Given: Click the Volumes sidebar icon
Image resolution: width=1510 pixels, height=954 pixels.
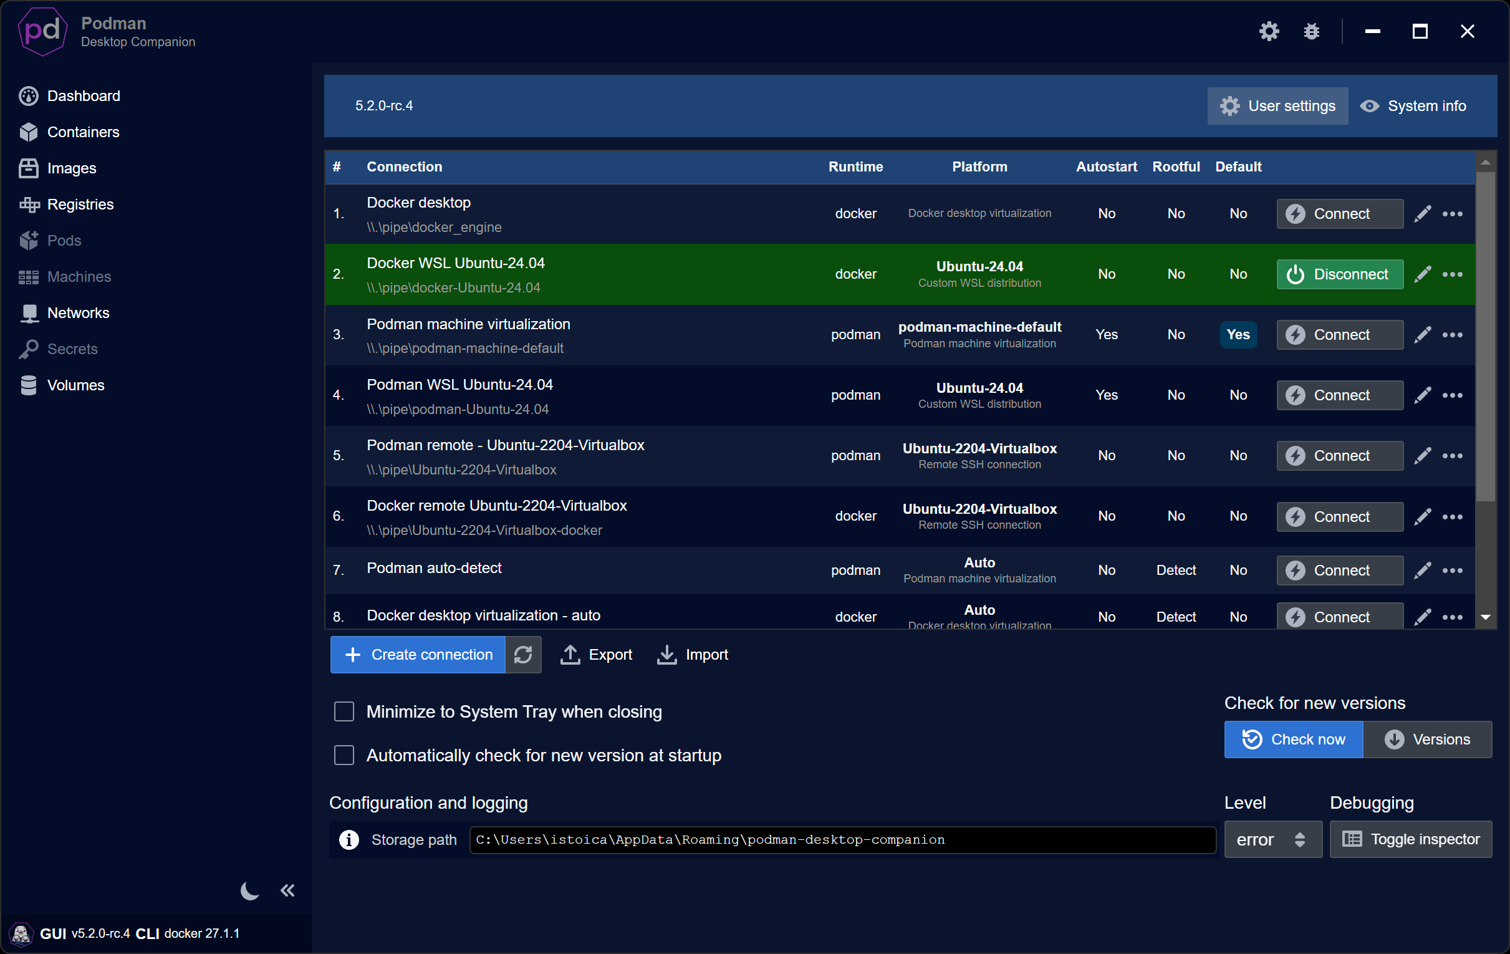Looking at the screenshot, I should coord(31,385).
